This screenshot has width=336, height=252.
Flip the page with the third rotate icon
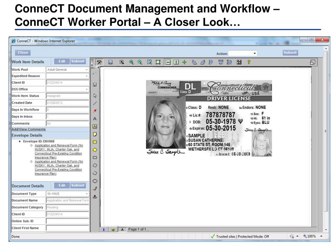click(x=211, y=62)
